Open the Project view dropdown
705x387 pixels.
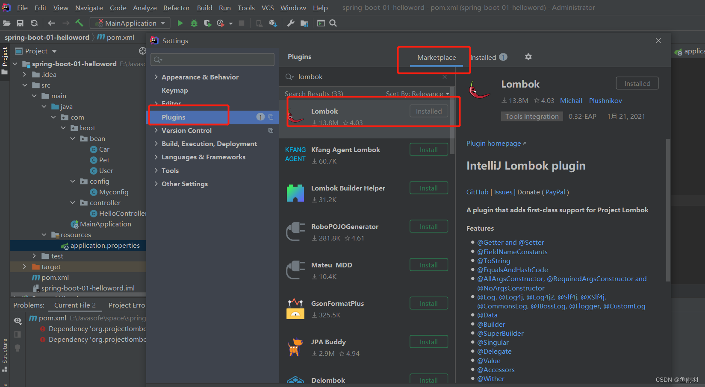[x=54, y=51]
